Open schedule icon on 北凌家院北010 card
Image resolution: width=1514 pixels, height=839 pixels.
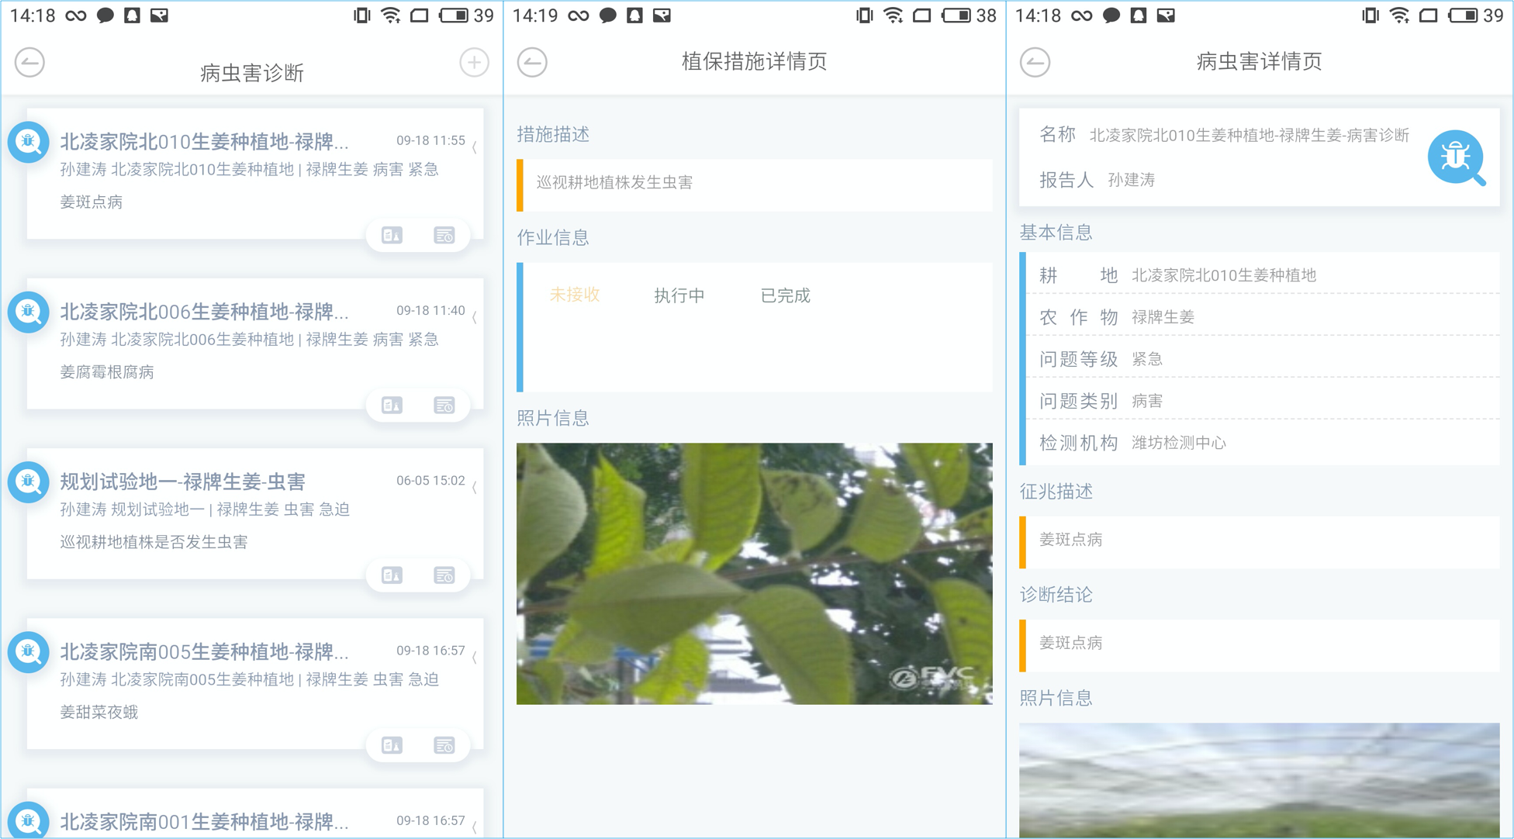coord(444,235)
